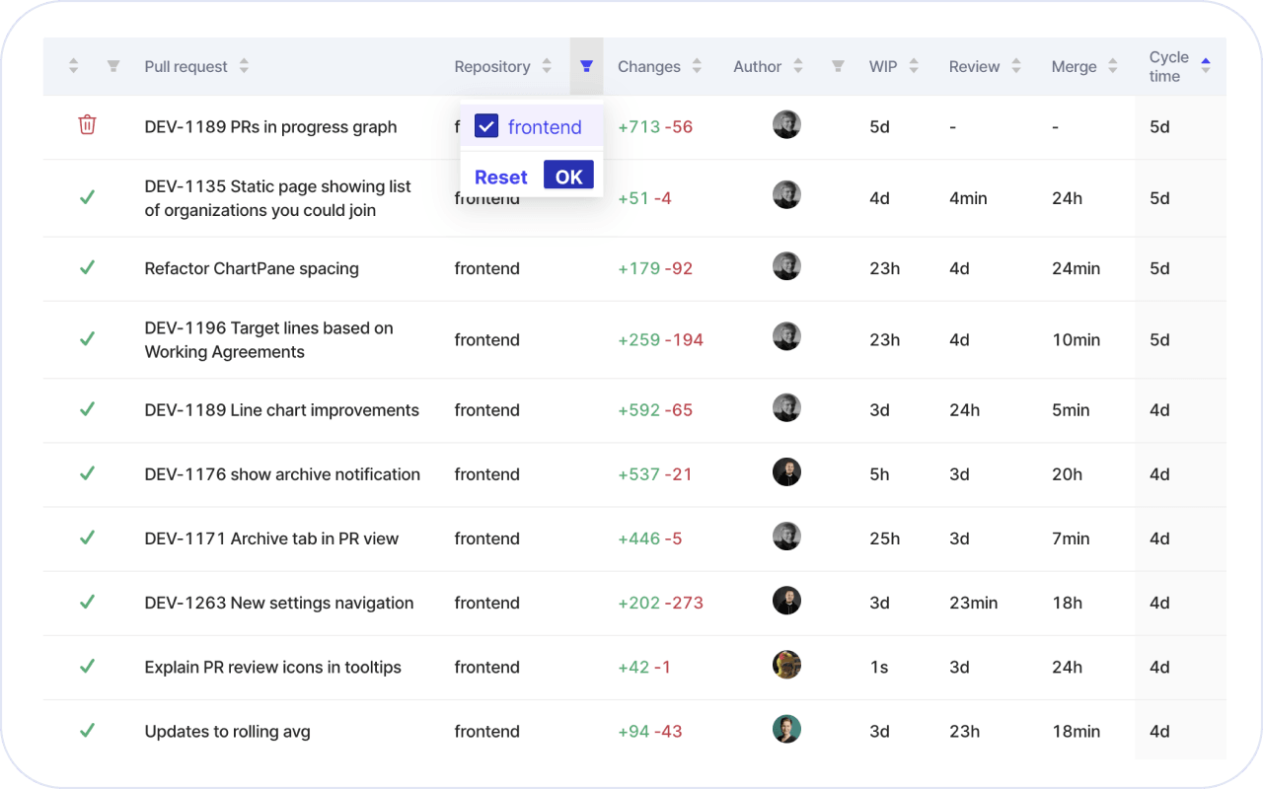Click Reset in the filter dropdown
Viewport: 1263px width, 789px height.
tap(501, 177)
